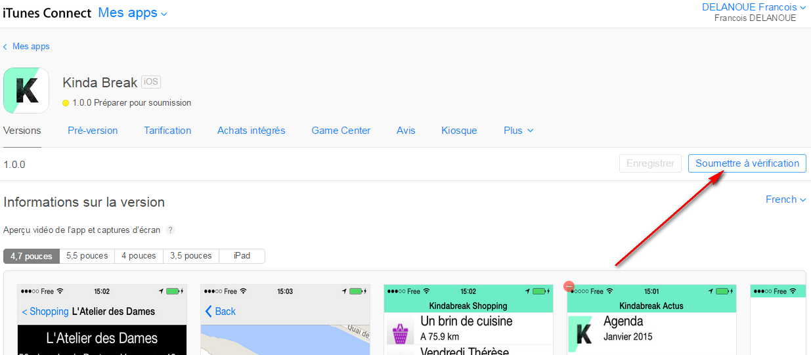The image size is (811, 355).
Task: Click the iTunes Connect title
Action: pyautogui.click(x=47, y=13)
